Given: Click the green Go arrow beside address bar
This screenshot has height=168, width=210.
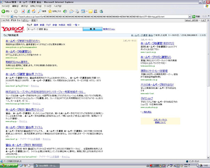Looking at the screenshot, I should pos(194,16).
